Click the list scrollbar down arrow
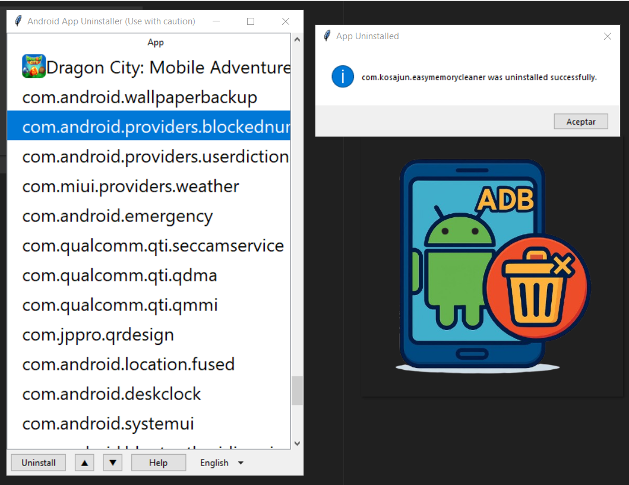The height and width of the screenshot is (485, 629). [297, 443]
